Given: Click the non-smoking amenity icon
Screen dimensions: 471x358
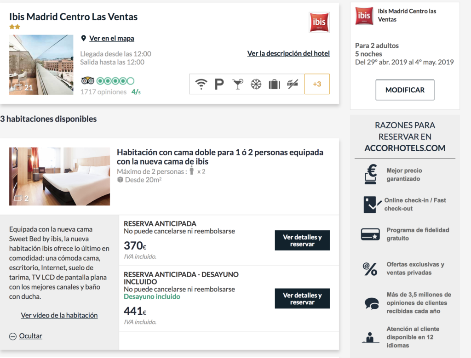Looking at the screenshot, I should point(293,84).
